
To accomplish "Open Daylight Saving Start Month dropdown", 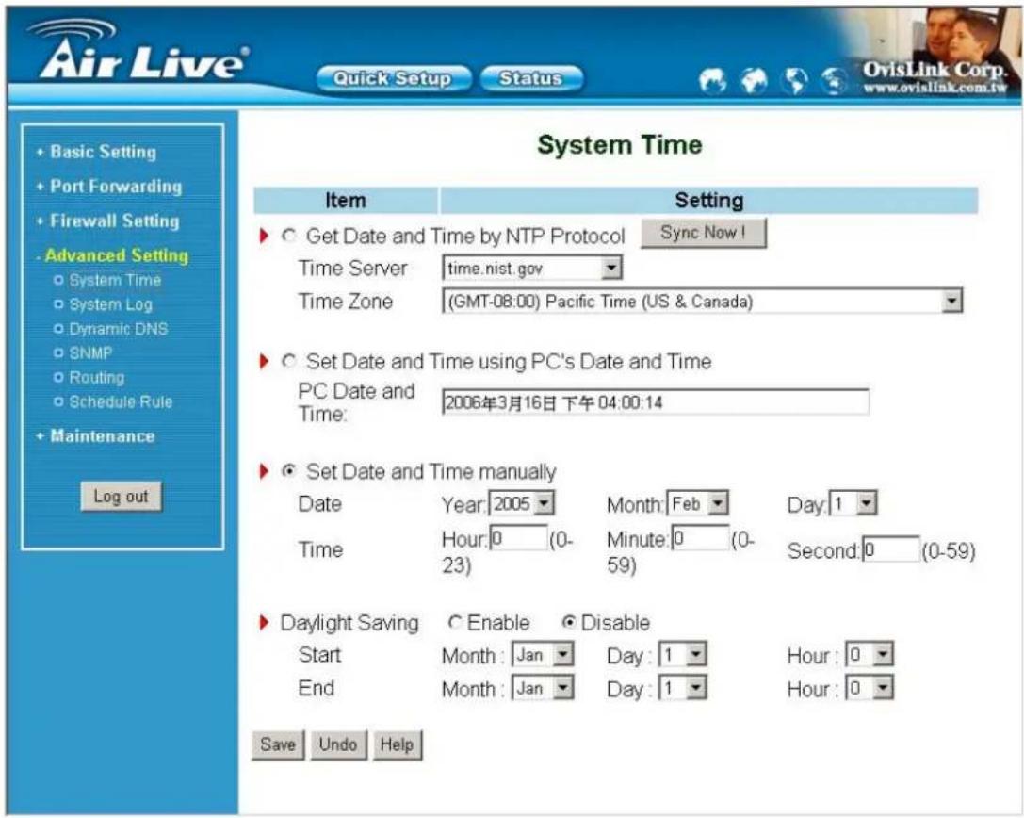I will [543, 655].
